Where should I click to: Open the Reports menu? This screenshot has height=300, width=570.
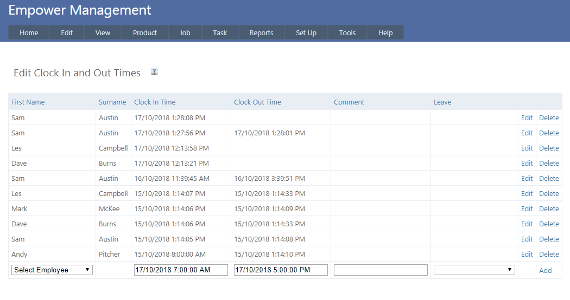261,32
